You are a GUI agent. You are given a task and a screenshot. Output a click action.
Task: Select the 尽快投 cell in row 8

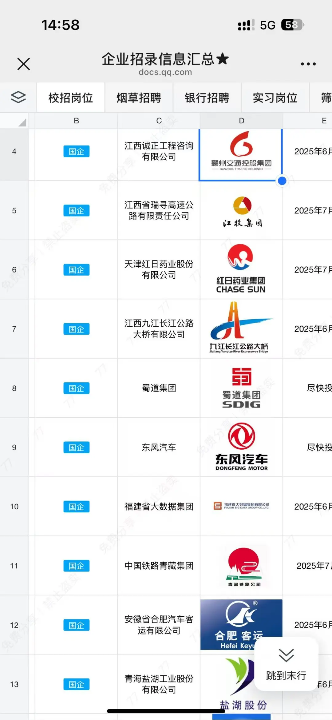tap(307, 388)
